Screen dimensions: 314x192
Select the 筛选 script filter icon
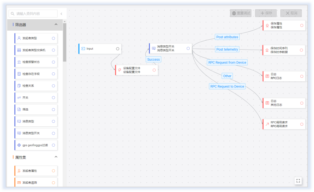pyautogui.click(x=19, y=110)
